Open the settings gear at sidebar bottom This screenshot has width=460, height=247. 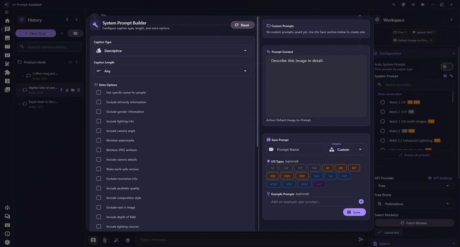pos(7,242)
